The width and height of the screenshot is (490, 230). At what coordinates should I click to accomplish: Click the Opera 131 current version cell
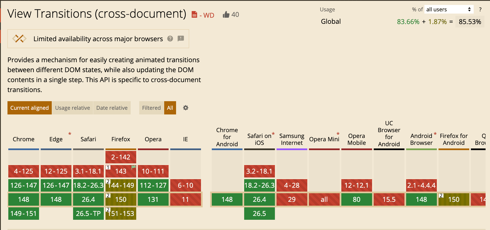click(153, 200)
